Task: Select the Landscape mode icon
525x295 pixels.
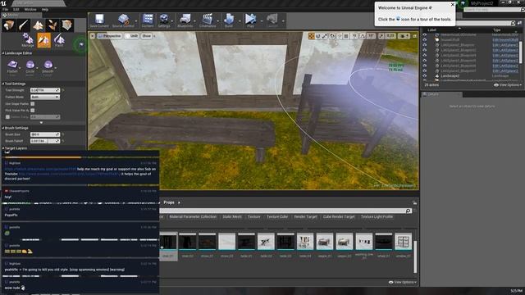Action: 38,25
